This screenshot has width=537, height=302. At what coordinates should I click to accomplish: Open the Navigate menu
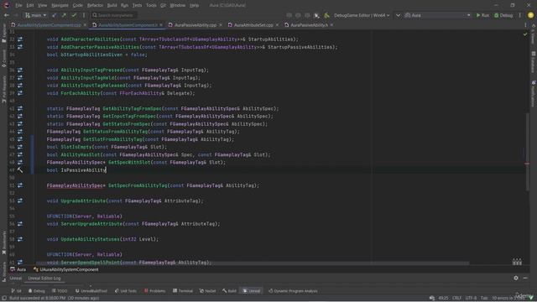pos(60,6)
